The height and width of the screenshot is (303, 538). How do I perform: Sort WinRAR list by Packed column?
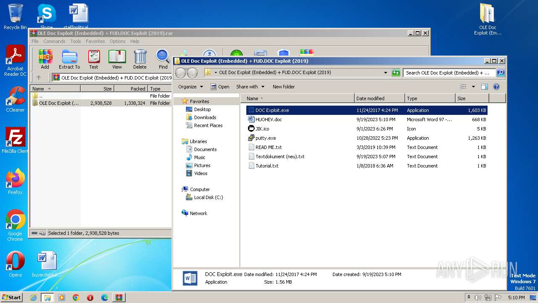coord(131,89)
